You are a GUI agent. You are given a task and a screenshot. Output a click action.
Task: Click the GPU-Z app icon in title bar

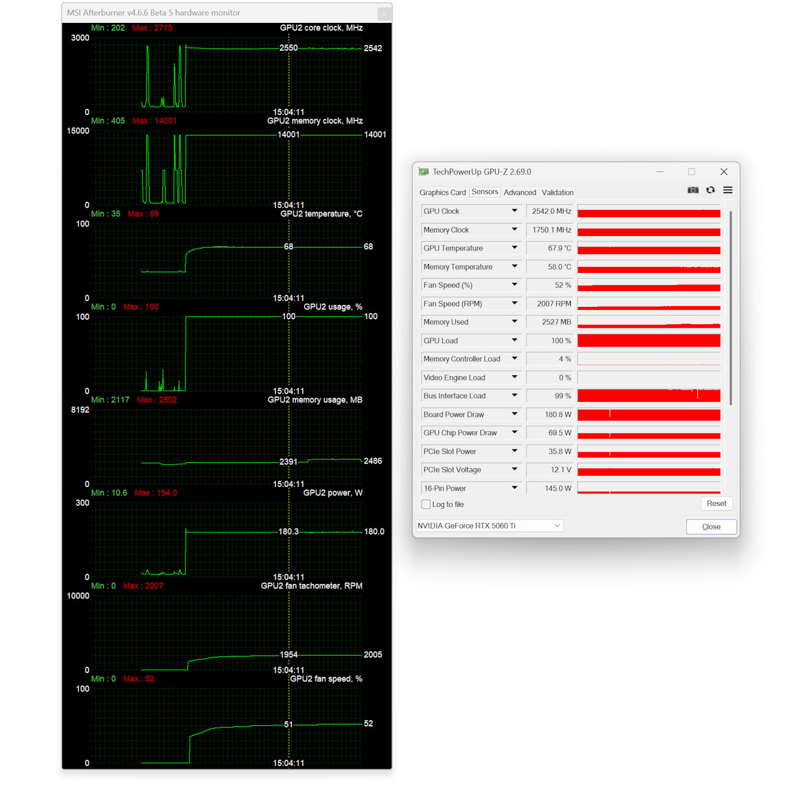pyautogui.click(x=423, y=172)
